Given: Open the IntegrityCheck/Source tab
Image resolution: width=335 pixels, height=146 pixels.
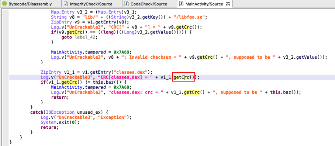Looking at the screenshot, I should pos(91,4).
